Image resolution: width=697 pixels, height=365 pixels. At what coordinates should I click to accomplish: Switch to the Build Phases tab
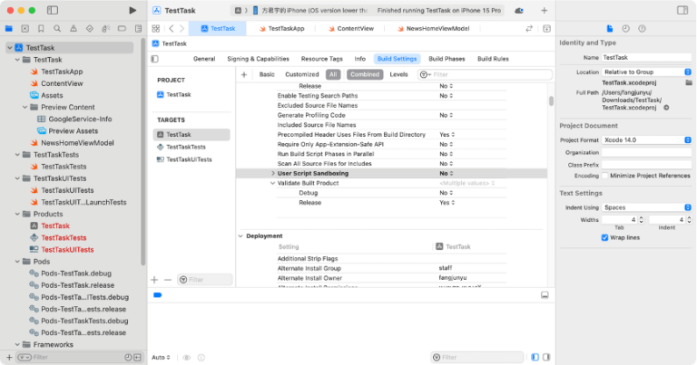(447, 58)
